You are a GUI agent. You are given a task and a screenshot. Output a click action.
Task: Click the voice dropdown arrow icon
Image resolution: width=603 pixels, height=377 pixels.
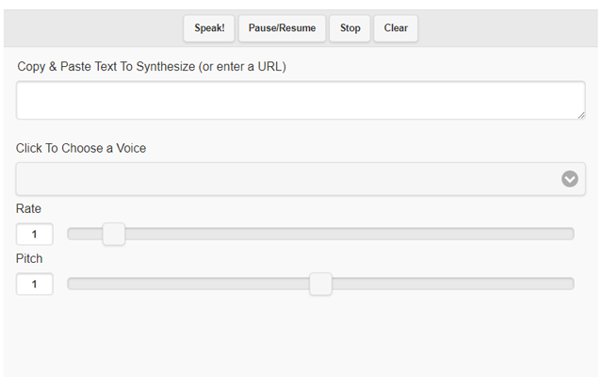570,179
